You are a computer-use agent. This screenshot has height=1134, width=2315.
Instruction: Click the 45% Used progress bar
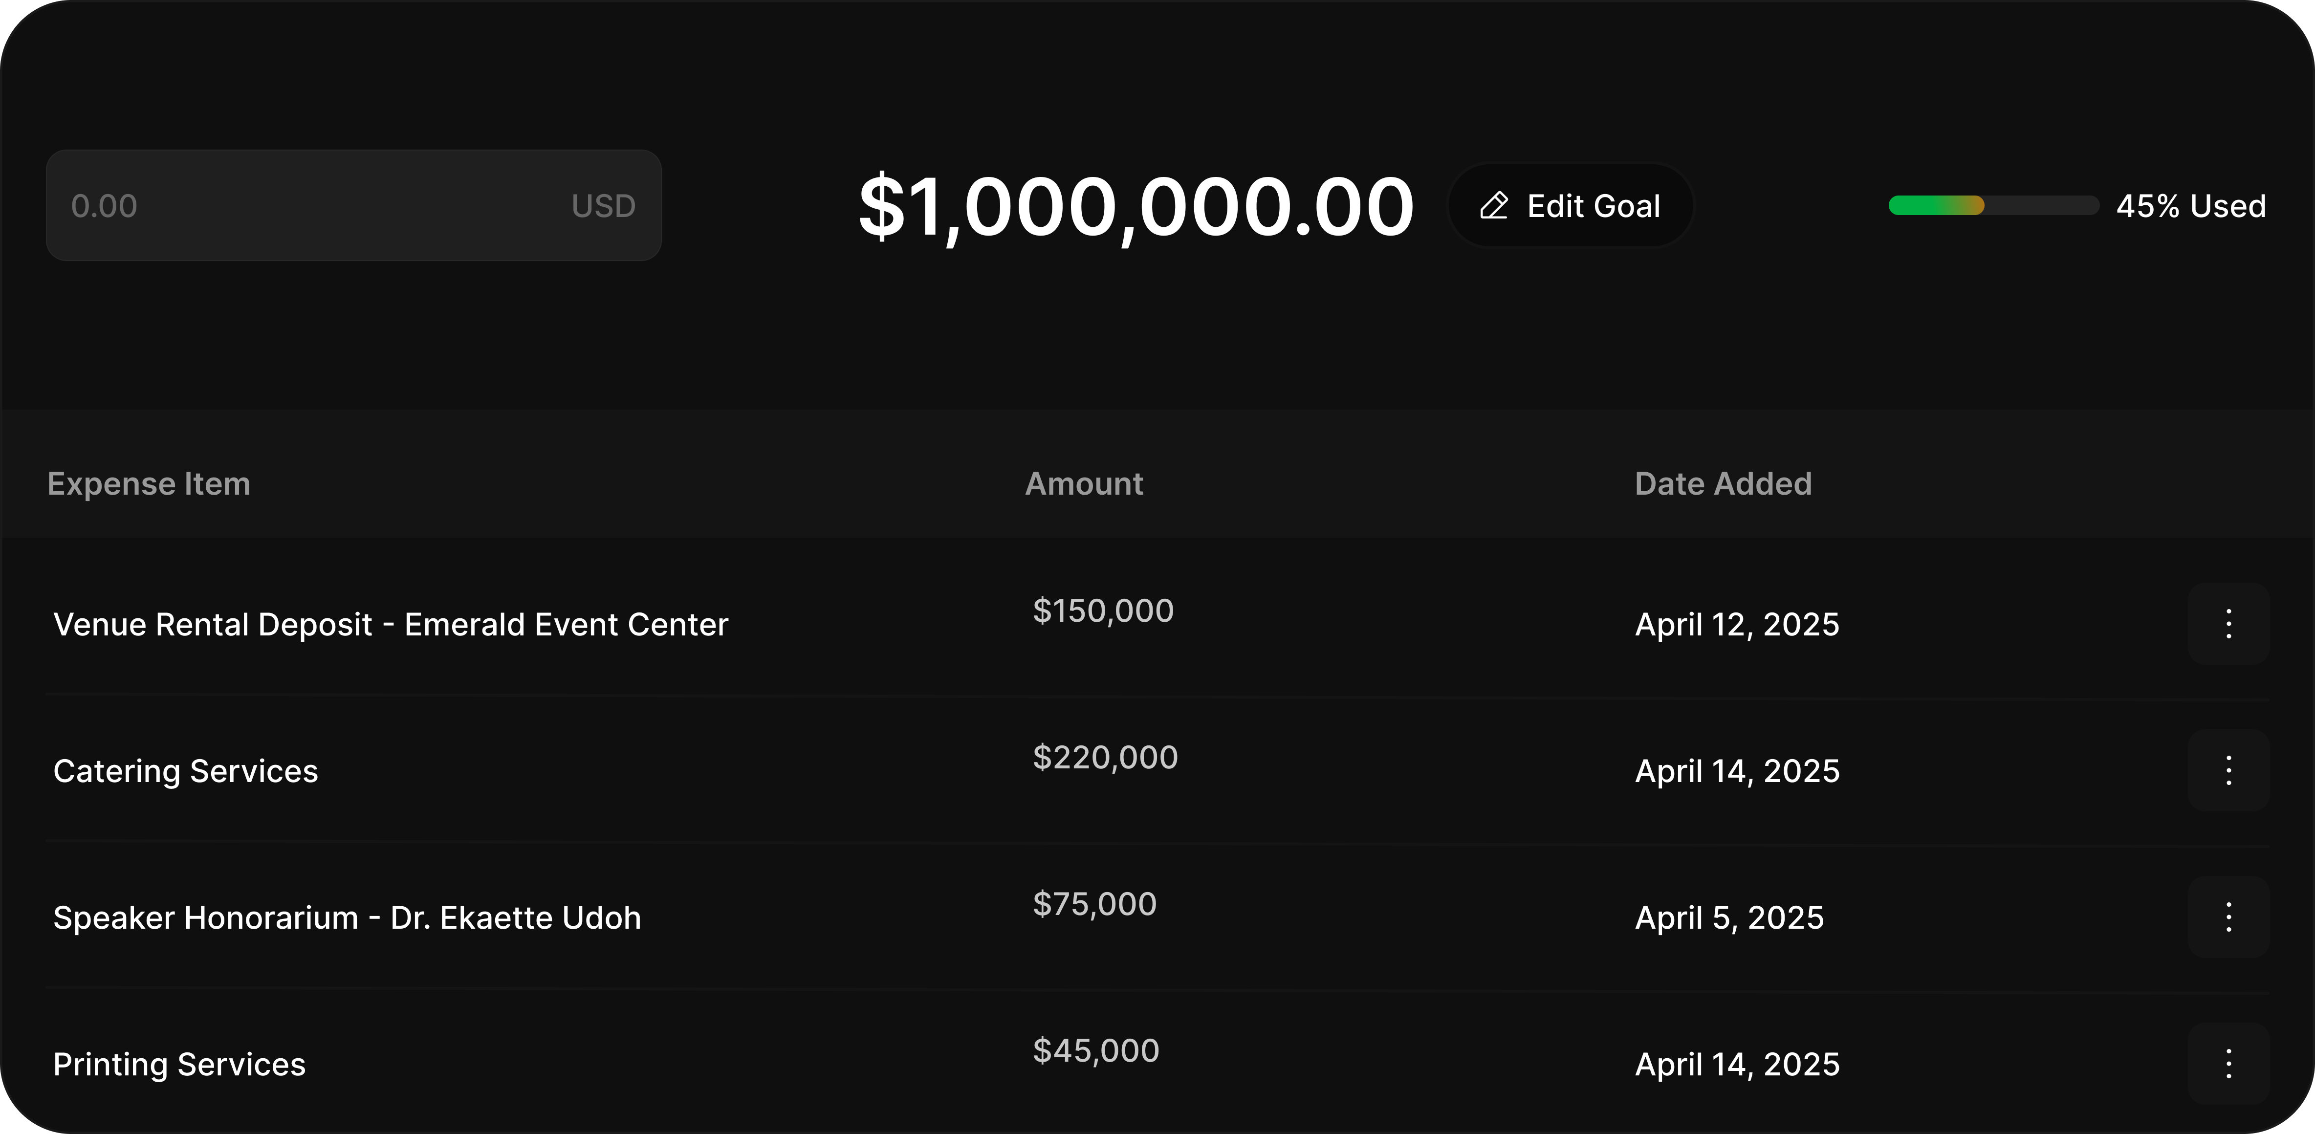tap(1993, 206)
